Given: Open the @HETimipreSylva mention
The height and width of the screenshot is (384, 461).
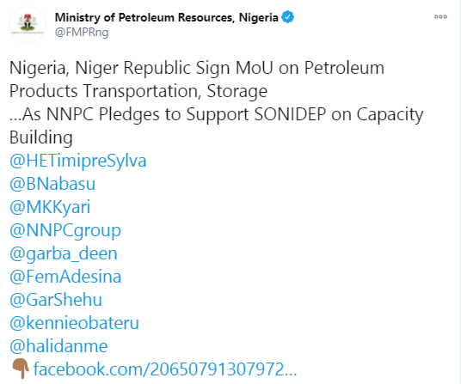Looking at the screenshot, I should point(78,161).
